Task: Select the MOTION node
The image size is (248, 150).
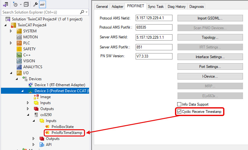Action: point(30,37)
